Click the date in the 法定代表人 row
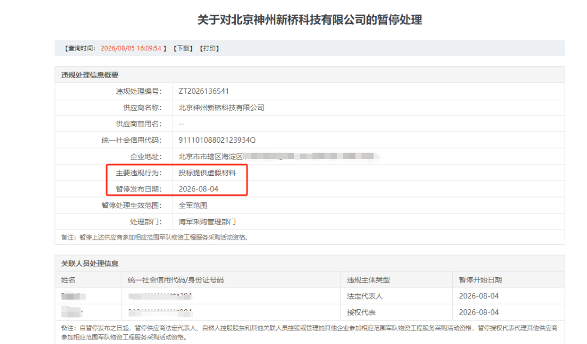This screenshot has width=587, height=344. 479,296
